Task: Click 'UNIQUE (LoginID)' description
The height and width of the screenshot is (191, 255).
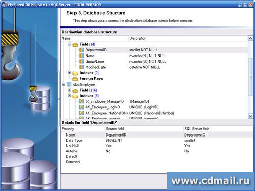Action: pos(144,107)
